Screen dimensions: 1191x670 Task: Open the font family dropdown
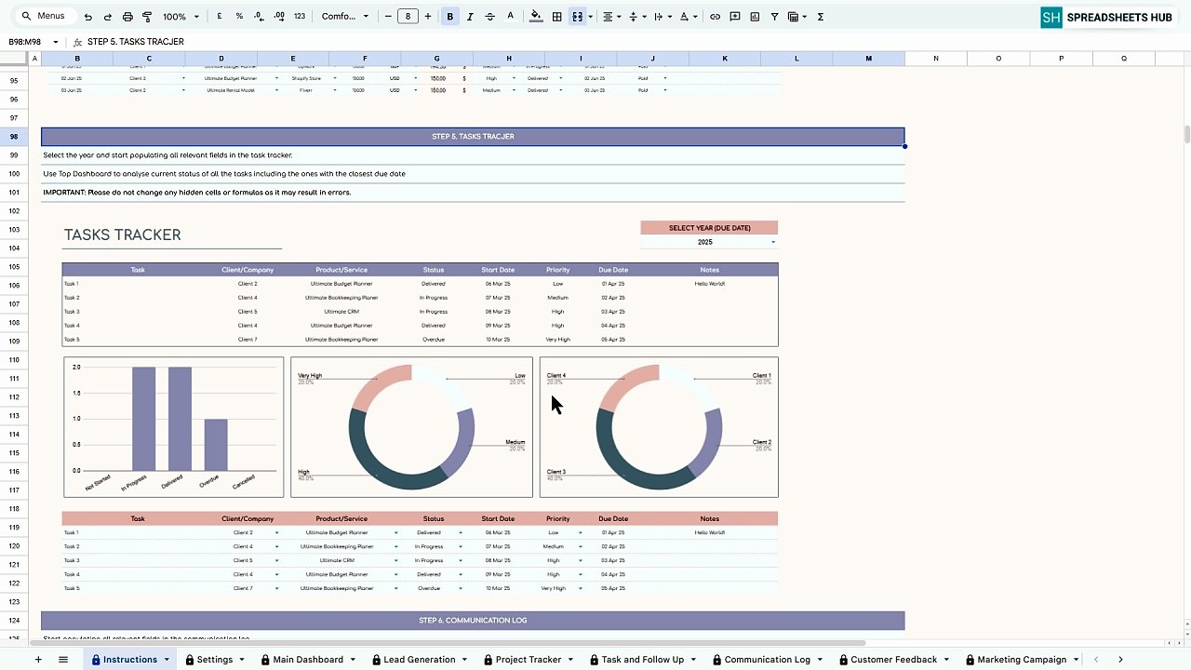pos(345,17)
